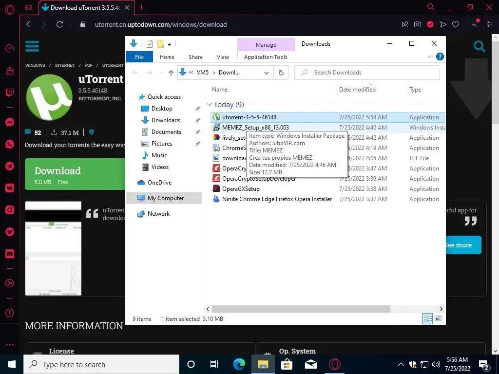The height and width of the screenshot is (374, 499).
Task: Take a snapshot with the camera icon
Action: 418,24
